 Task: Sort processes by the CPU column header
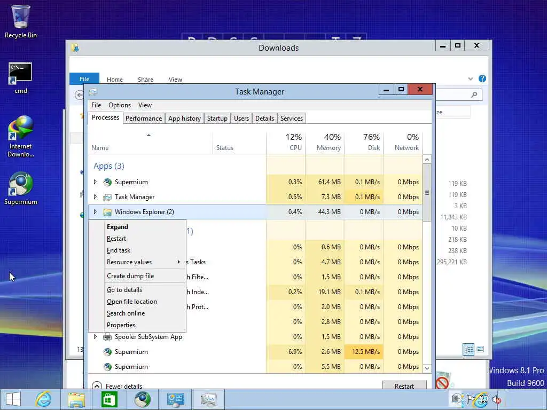tap(286, 142)
